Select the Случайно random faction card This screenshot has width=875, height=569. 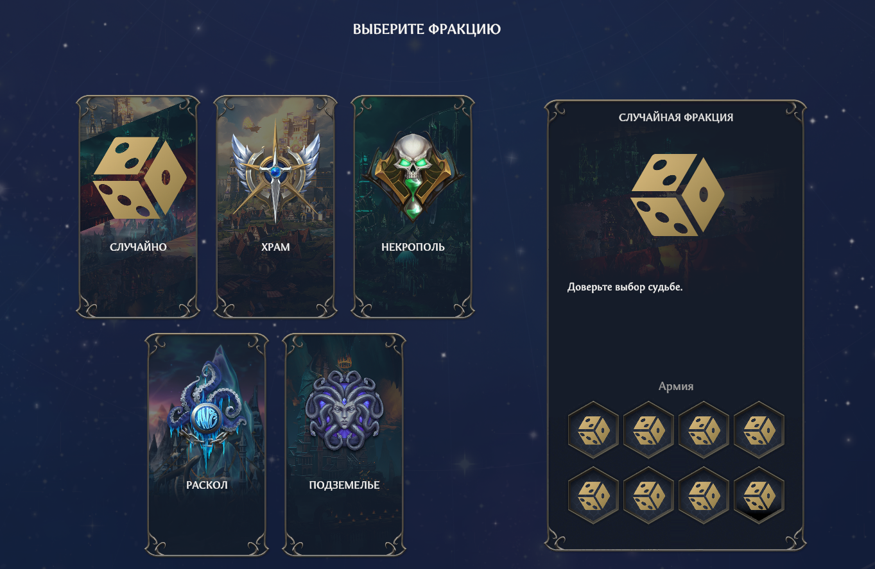click(138, 207)
